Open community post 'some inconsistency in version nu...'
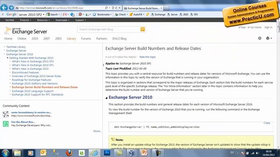Screen dimensions: 280x157 pos(31,113)
